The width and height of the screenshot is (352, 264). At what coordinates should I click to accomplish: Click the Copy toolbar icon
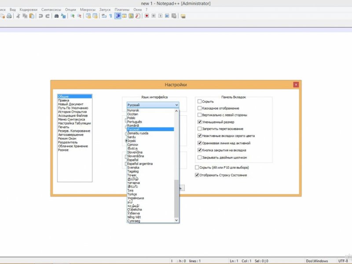[25, 16]
